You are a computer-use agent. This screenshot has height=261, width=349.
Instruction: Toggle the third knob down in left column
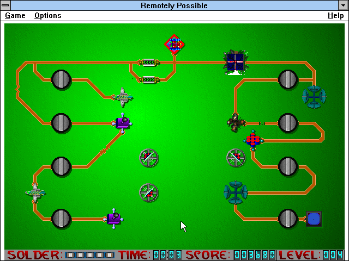(x=61, y=167)
